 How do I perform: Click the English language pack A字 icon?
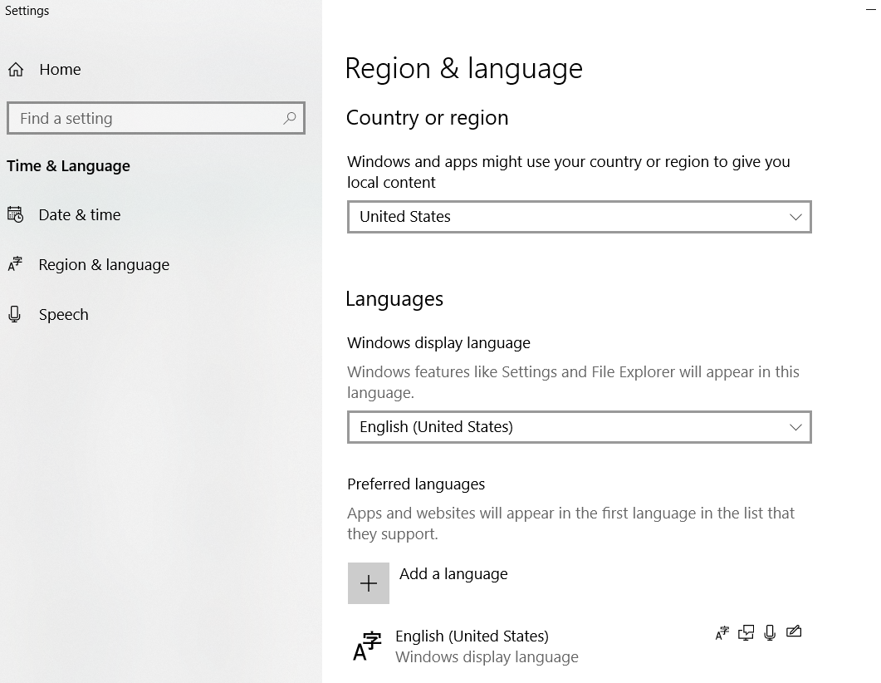[367, 646]
